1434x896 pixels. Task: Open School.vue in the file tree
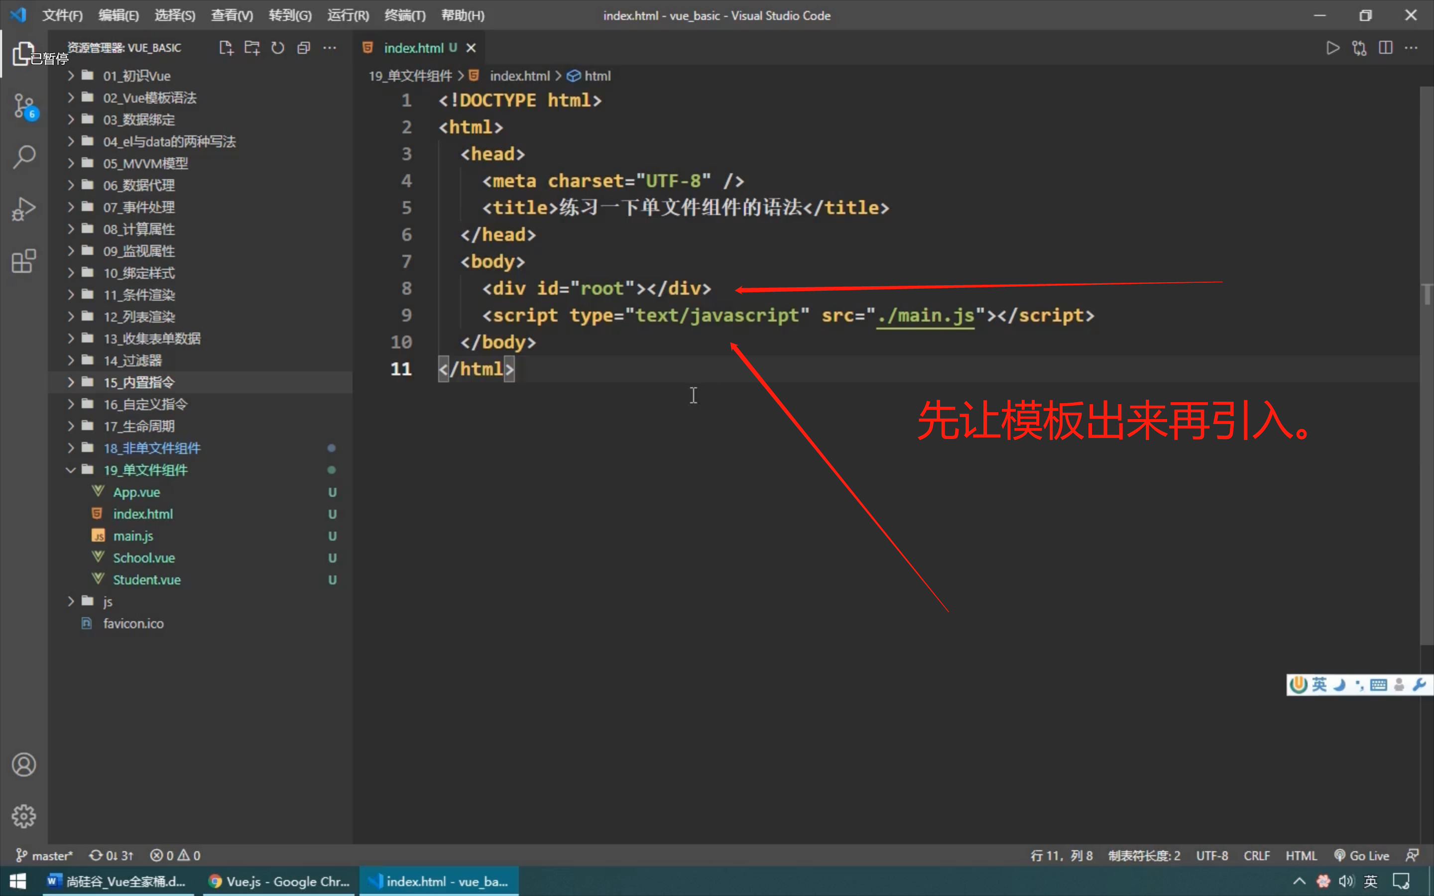tap(200, 558)
